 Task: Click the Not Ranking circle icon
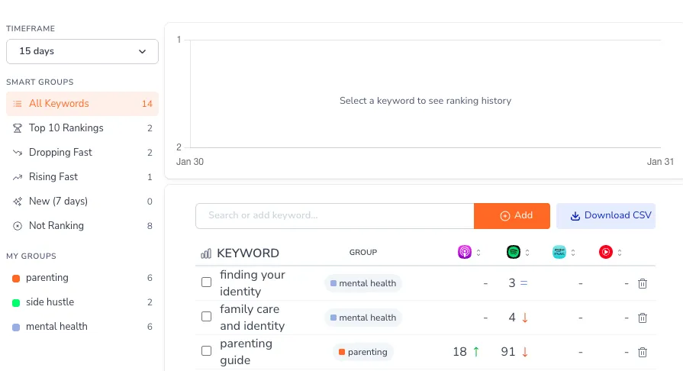coord(18,226)
